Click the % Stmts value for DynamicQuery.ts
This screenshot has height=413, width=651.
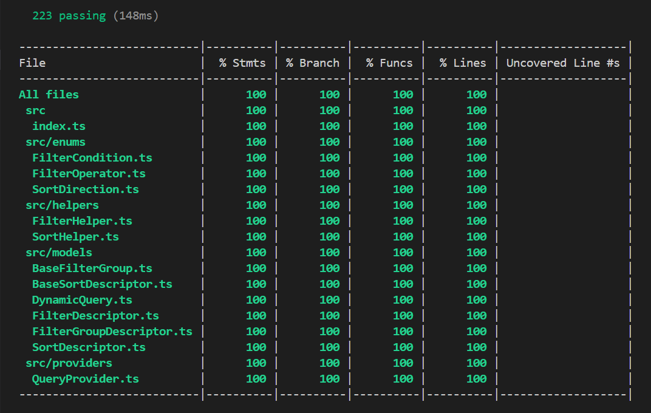[x=256, y=299]
